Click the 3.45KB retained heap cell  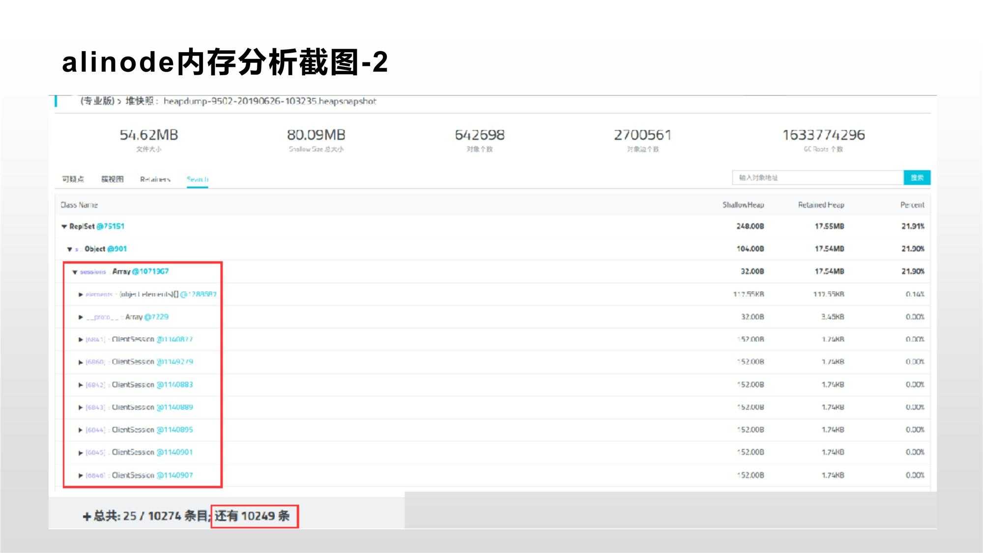(x=833, y=317)
